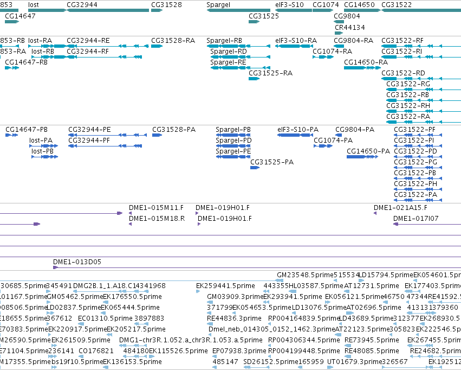
Task: Click transcript CG32944-RF label
Action: [88, 51]
